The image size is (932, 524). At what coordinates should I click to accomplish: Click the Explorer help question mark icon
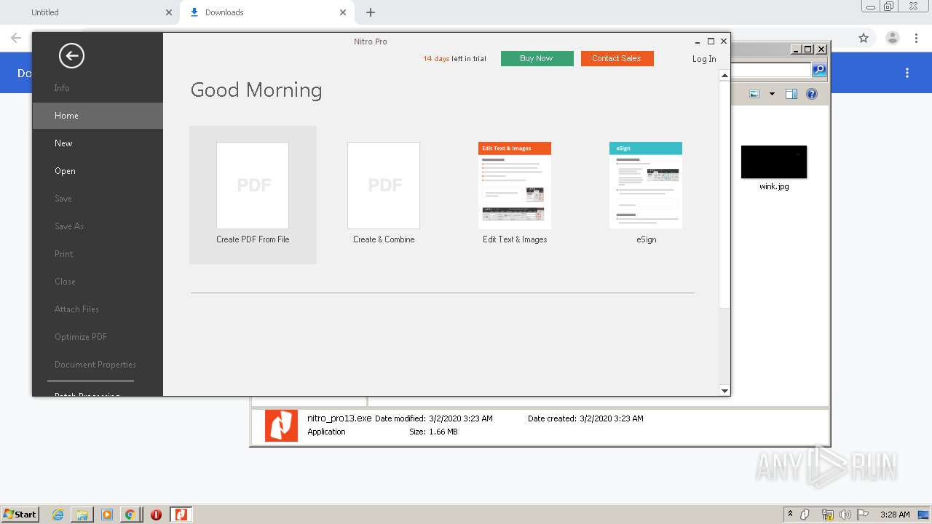812,94
